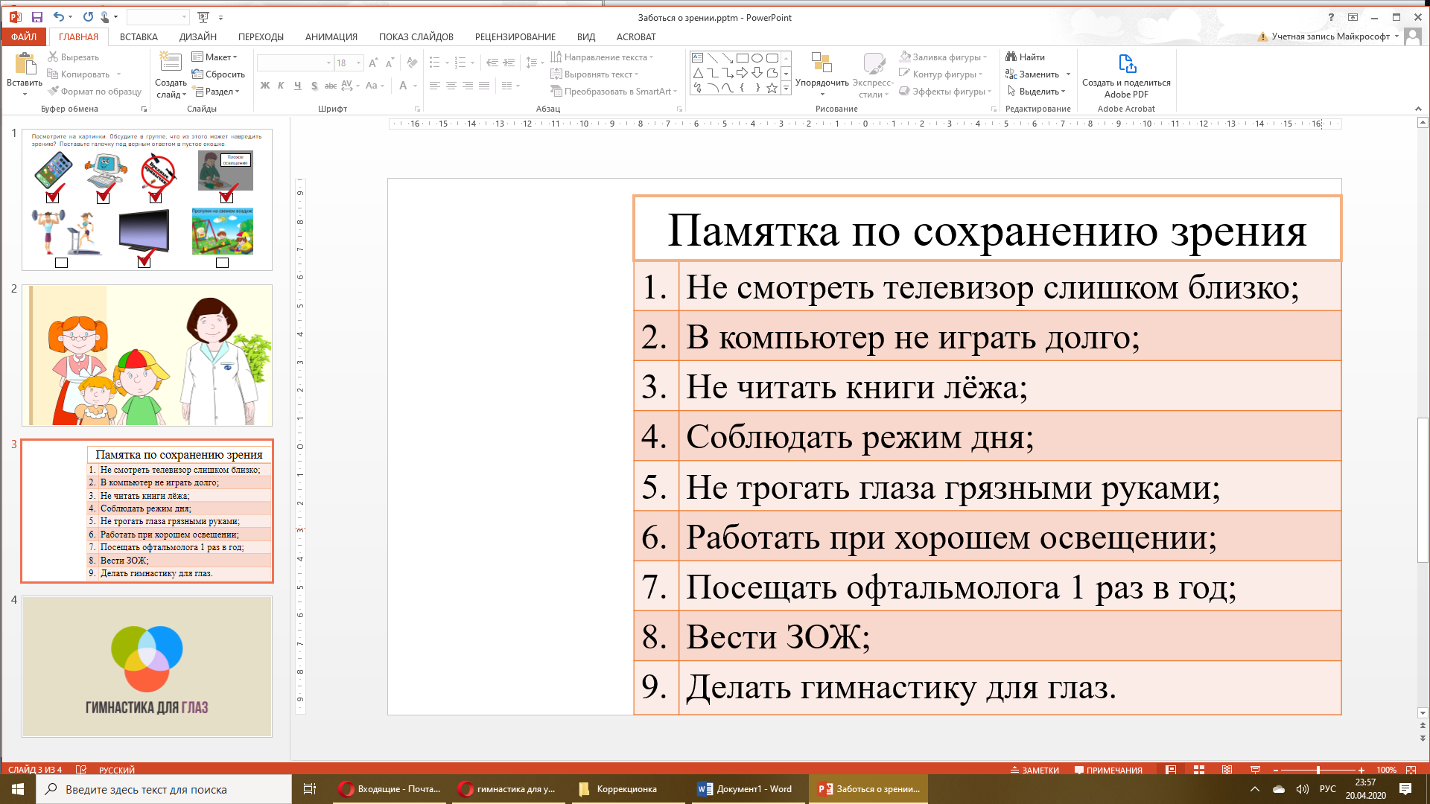Switch to Reading view in status bar
Screen dimensions: 1430x804
(x=1227, y=770)
